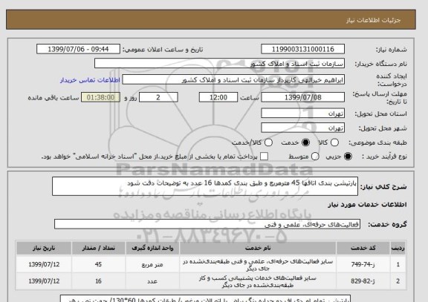This screenshot has height=302, width=428.
Task: Click the delivery city field تهران
Action: click(302, 128)
